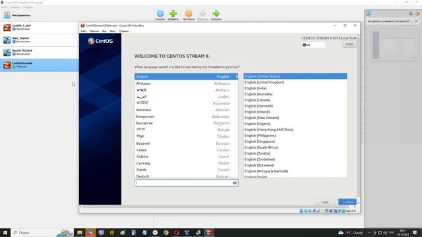Click the greyed Сбросить (Discard) toolbar icon
Viewport: 422px width, 237px height.
pos(202,15)
